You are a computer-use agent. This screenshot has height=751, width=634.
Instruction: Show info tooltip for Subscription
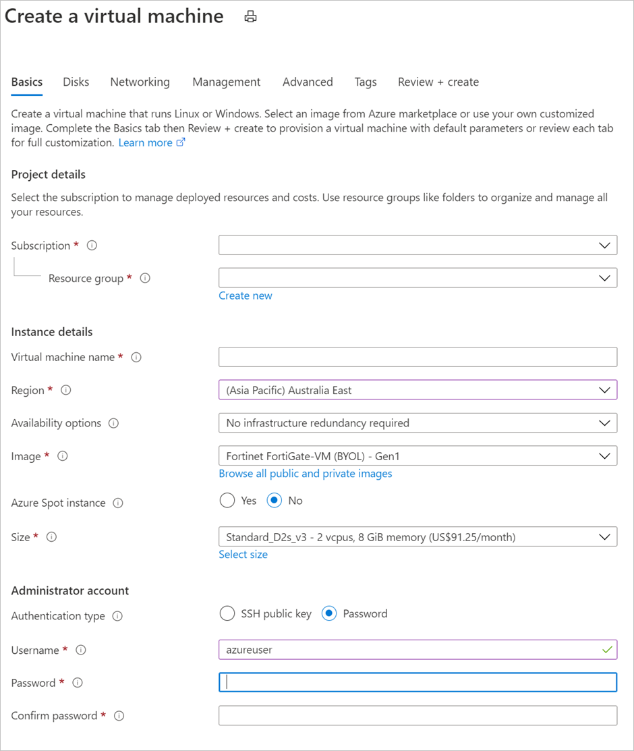(x=92, y=245)
